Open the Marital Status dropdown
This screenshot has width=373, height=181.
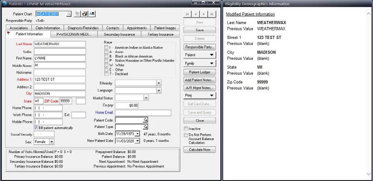pyautogui.click(x=146, y=98)
